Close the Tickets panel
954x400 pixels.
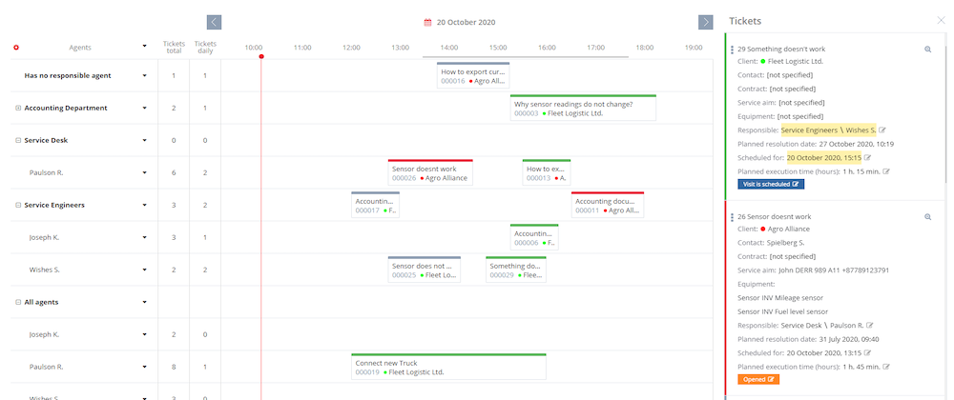click(x=941, y=20)
